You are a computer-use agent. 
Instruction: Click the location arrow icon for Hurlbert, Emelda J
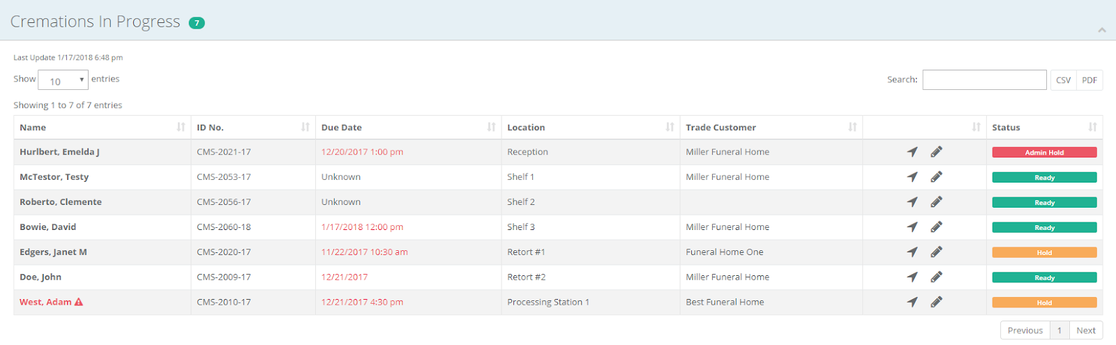(912, 152)
